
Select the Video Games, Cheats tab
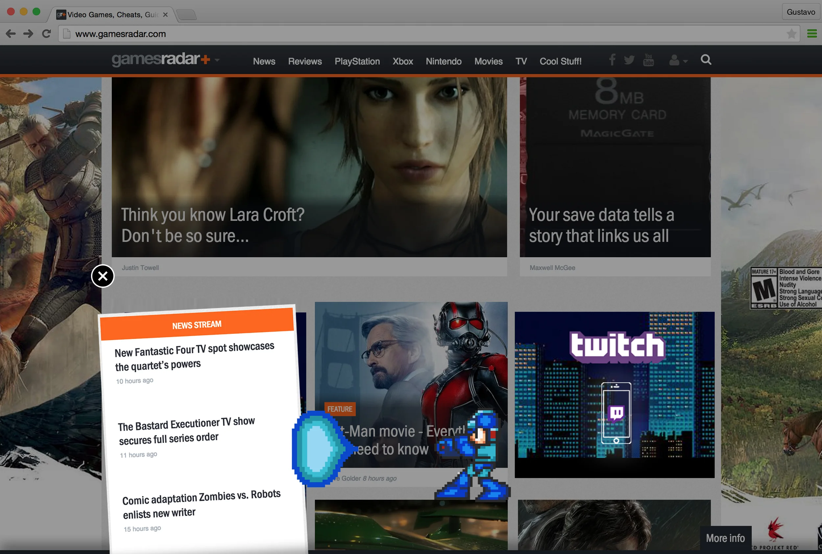[112, 15]
